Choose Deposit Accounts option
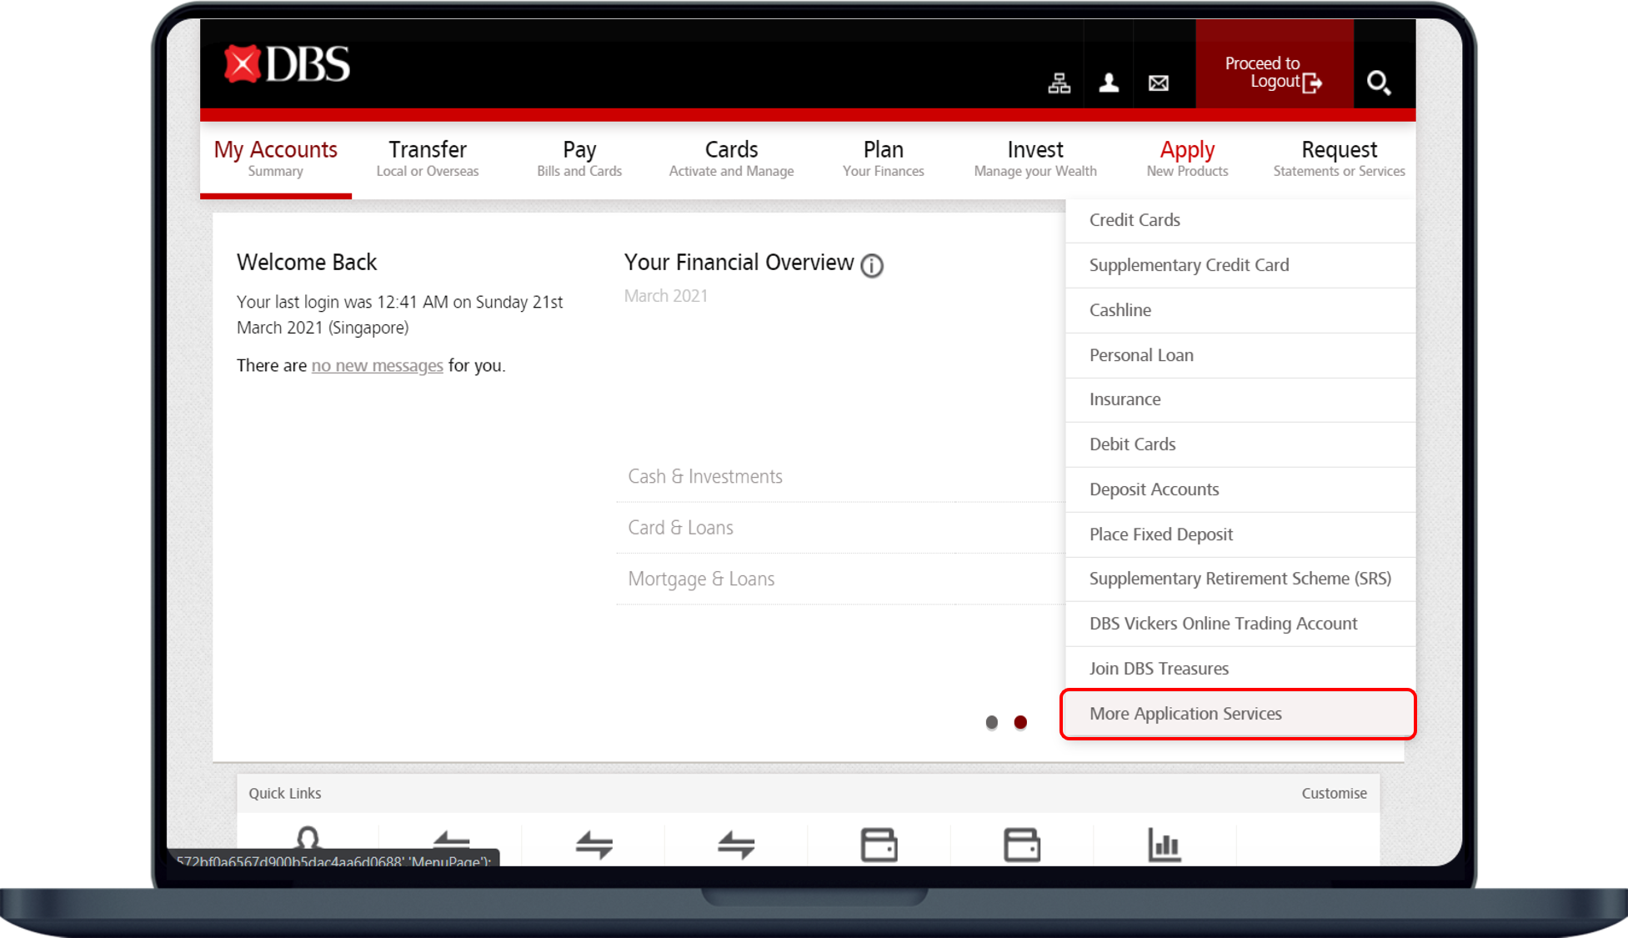Screen dimensions: 1628x938 [1240, 489]
